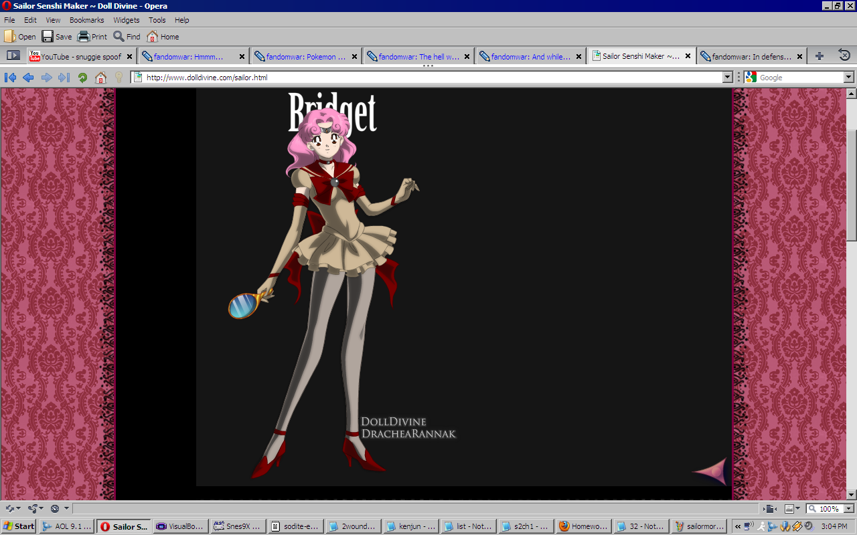
Task: Open a new tab with the plus icon
Action: [x=819, y=56]
